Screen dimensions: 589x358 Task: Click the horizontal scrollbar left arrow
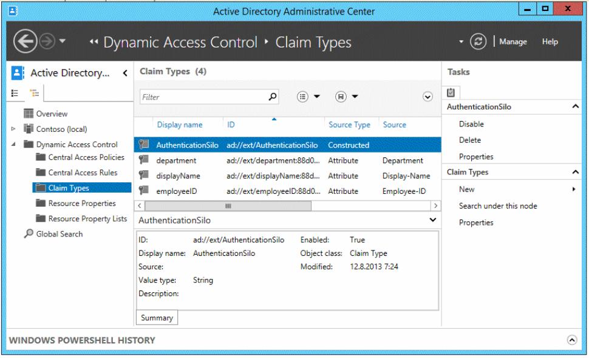tap(140, 205)
